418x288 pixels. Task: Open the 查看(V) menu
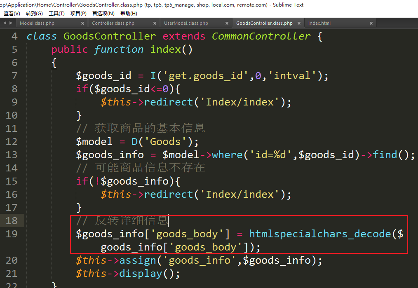point(12,14)
